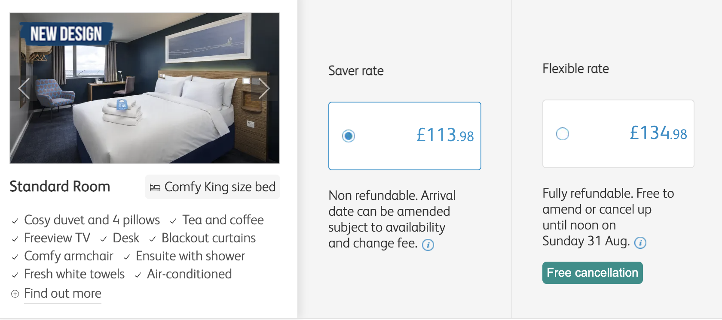
Task: Click the NEW DESIGN banner on photo
Action: [66, 33]
